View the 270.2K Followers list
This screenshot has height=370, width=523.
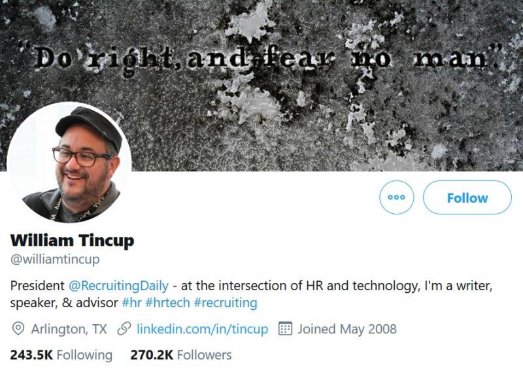[x=181, y=355]
